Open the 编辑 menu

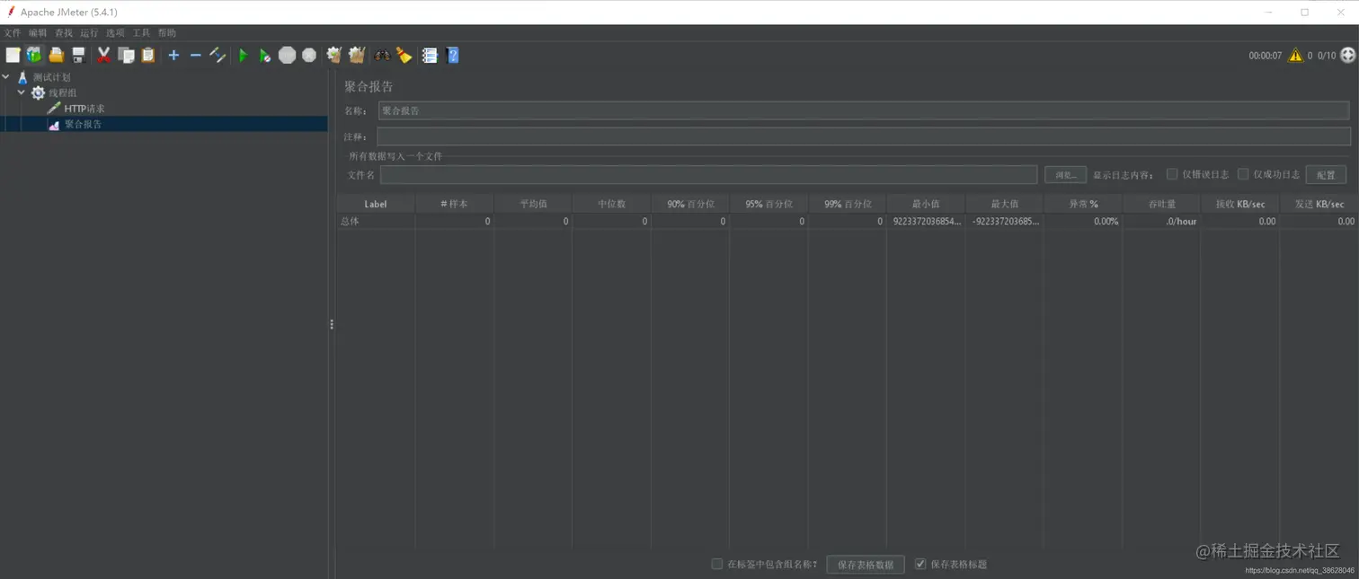click(x=38, y=33)
